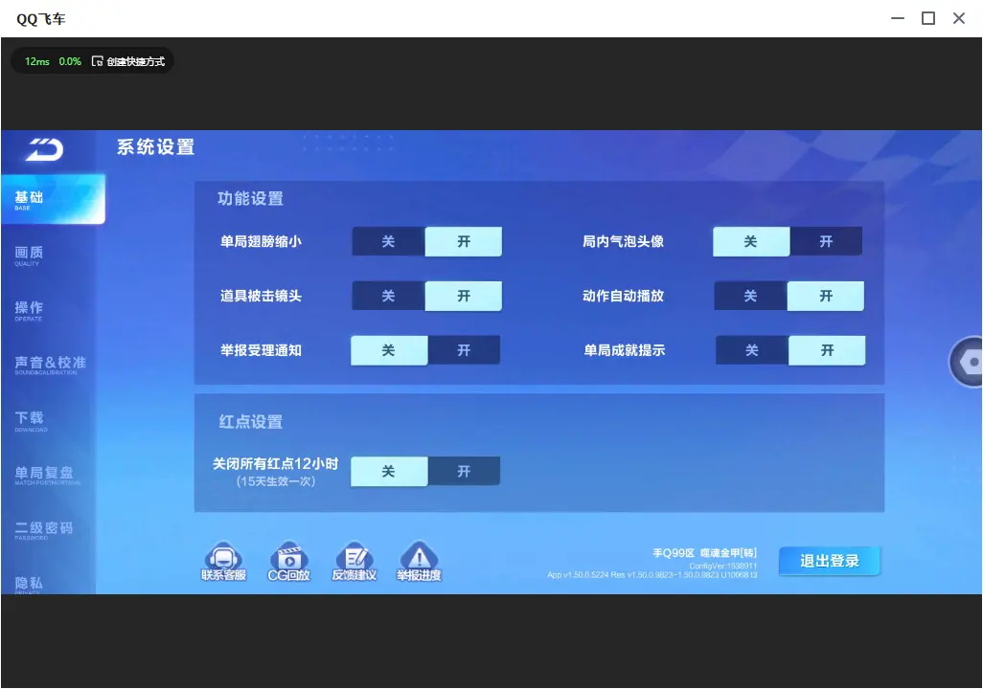Maximize the QQ飞车 window
Viewport: 983px width, 689px height.
tap(928, 19)
